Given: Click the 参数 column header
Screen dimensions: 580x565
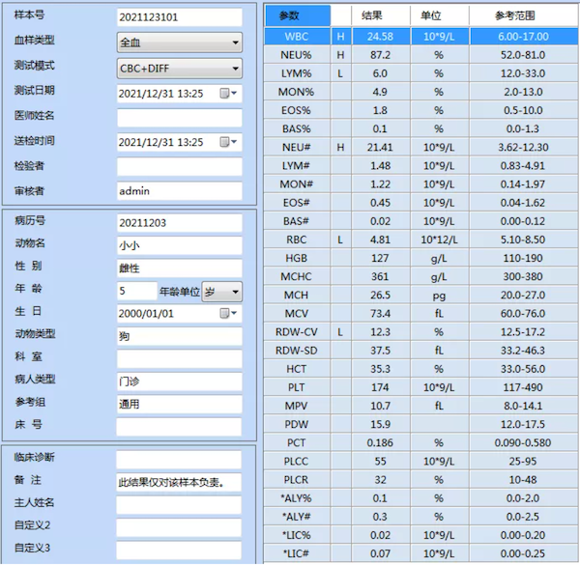Looking at the screenshot, I should [297, 15].
